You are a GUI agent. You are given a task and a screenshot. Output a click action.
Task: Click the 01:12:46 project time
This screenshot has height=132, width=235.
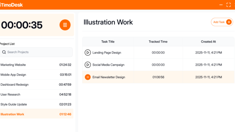[x=65, y=114]
